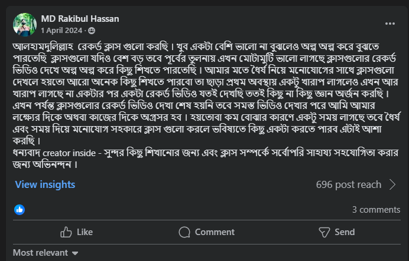Click the blue Like reaction icon
409x261 pixels.
[x=20, y=209]
